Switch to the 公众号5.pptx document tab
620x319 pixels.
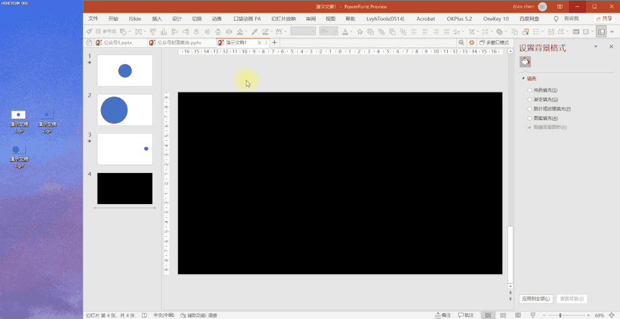point(117,43)
